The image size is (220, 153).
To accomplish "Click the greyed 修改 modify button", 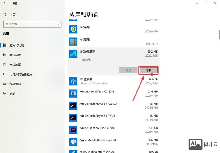I will click(x=129, y=70).
